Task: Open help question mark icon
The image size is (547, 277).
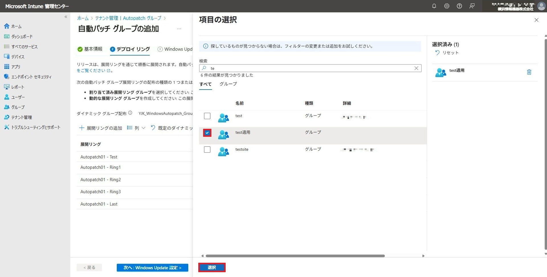Action: pos(459,6)
